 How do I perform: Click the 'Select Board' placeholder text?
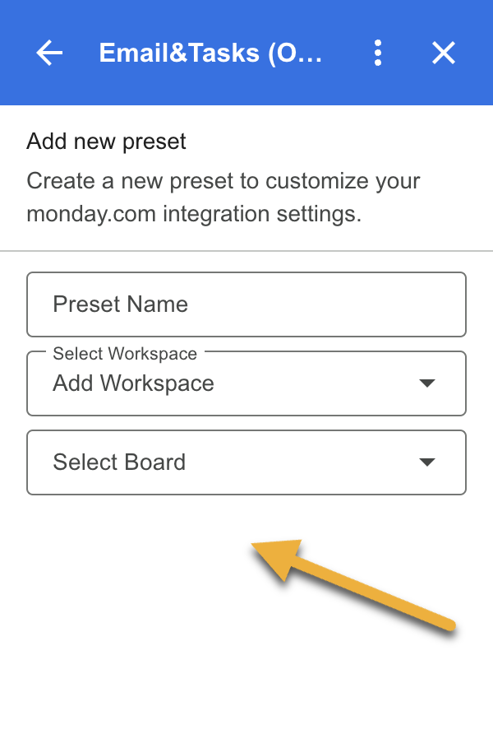[120, 462]
